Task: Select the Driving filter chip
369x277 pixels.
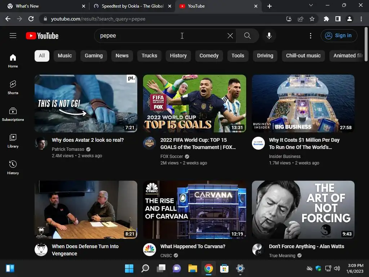Action: (x=265, y=56)
